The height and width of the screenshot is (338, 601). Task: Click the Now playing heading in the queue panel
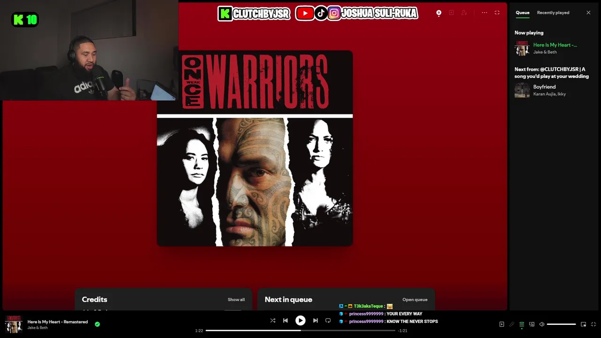point(529,33)
